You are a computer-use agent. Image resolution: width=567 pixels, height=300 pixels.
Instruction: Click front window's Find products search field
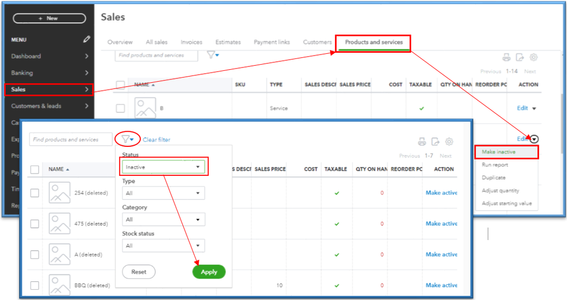[70, 140]
